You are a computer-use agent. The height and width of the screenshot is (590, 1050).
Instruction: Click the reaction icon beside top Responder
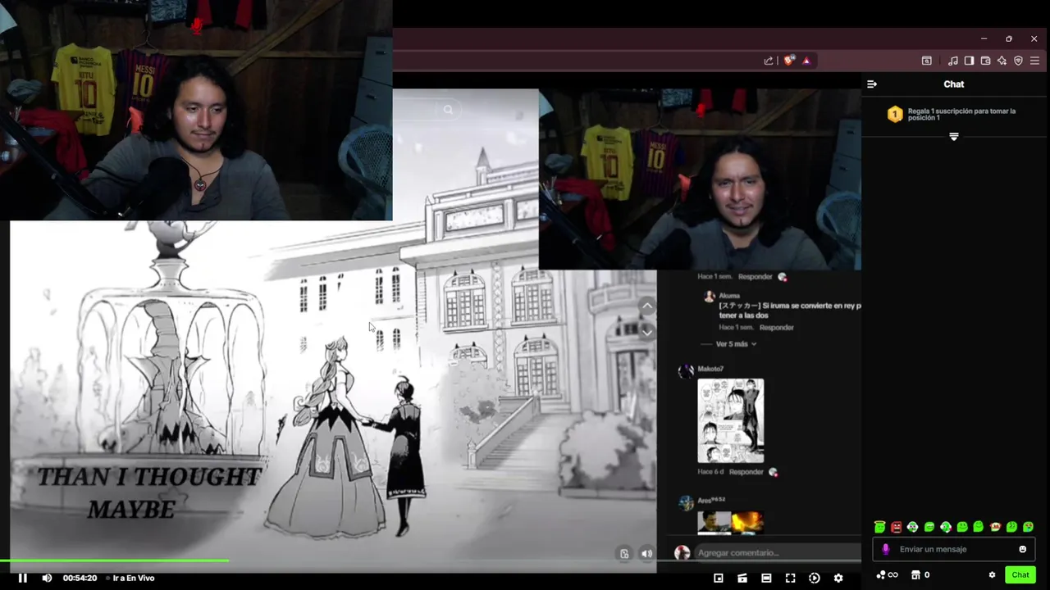click(x=782, y=277)
